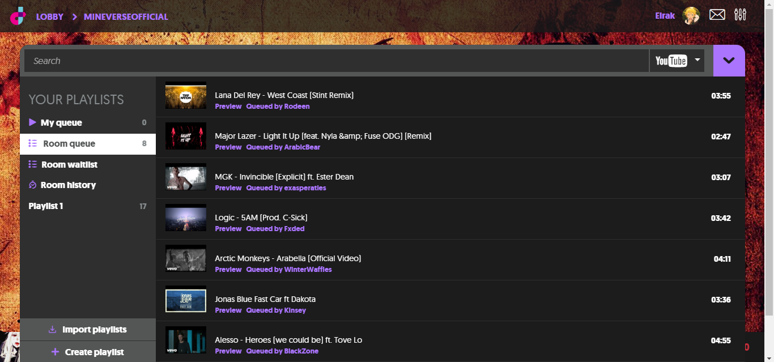Preview Jonas Blue Fast Car
Screen dimensions: 774x362
pos(228,310)
